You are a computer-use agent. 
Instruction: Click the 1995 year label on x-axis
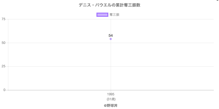(111, 94)
